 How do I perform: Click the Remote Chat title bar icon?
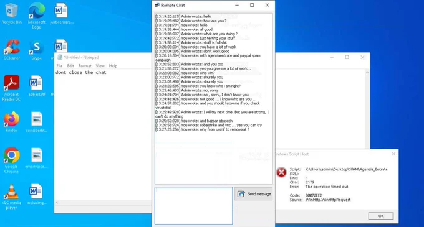coord(157,5)
